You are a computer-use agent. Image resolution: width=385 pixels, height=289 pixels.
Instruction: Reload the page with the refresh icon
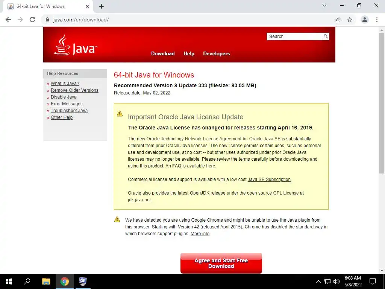(32, 20)
